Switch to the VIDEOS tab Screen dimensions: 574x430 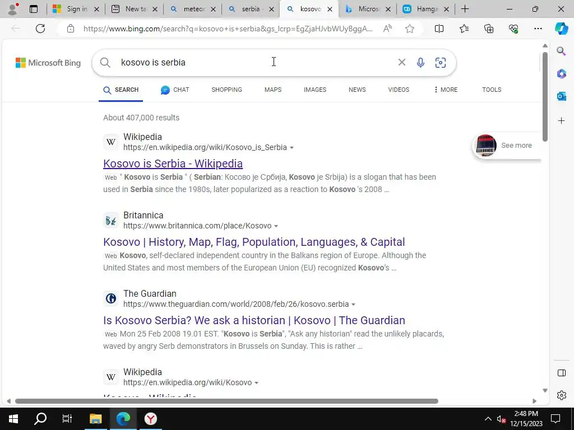tap(399, 90)
